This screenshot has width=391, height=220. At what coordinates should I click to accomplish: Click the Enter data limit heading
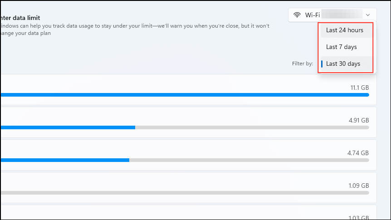[x=20, y=18]
